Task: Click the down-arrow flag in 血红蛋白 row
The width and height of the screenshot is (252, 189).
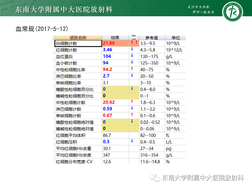Action: tap(132, 56)
